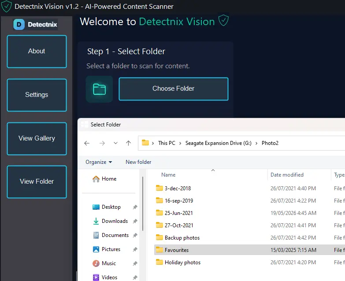Click the navigation pane scrollbar
Screen dimensions: 345x281
point(143,203)
